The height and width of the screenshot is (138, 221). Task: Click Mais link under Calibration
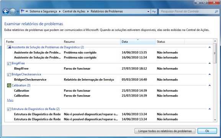[10, 100]
